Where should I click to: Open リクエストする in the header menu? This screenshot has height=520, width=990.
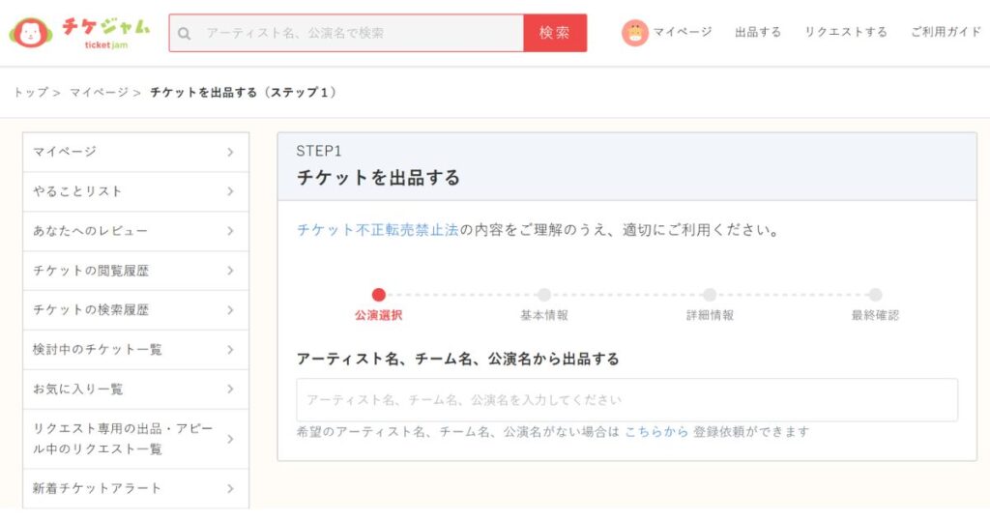(x=845, y=32)
